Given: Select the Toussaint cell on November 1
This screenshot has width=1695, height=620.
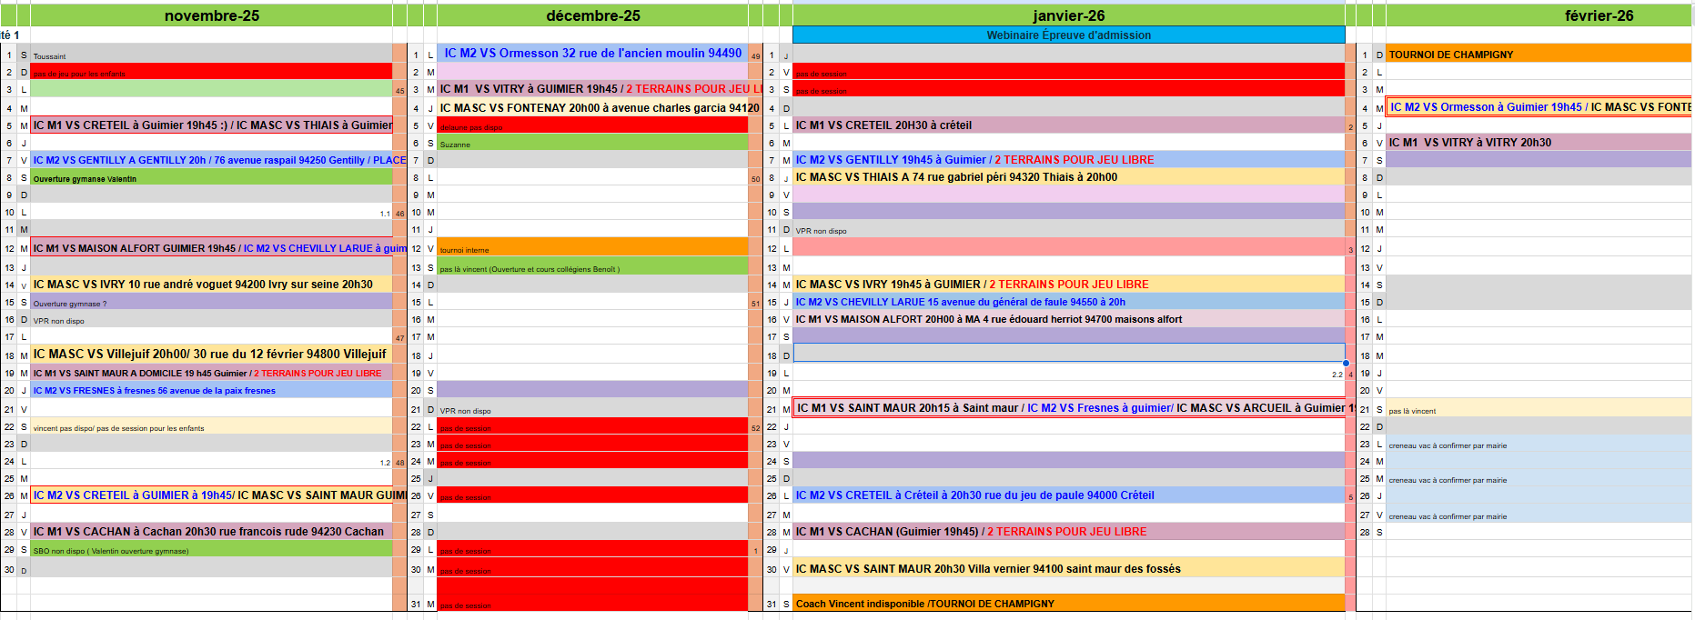Looking at the screenshot, I should tap(211, 55).
